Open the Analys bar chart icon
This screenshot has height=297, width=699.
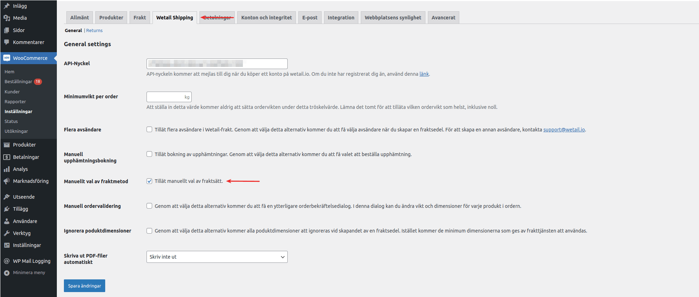pos(7,169)
